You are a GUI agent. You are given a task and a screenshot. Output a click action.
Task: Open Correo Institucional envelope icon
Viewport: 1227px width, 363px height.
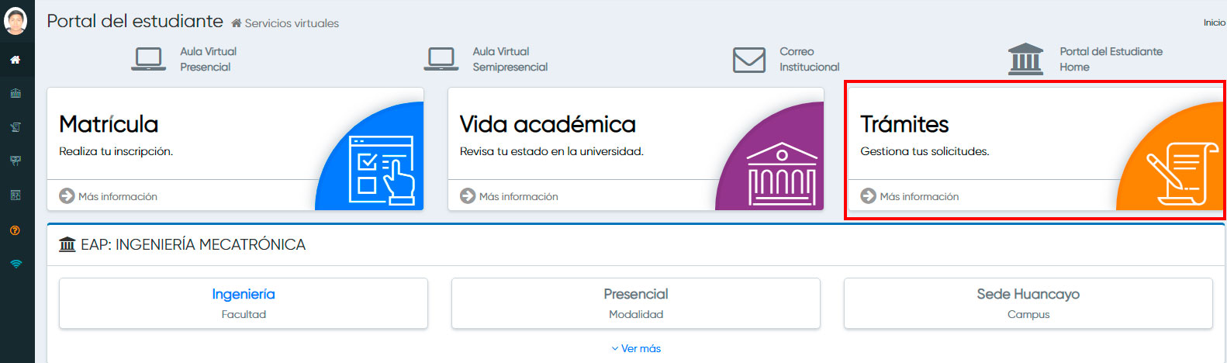[x=749, y=60]
